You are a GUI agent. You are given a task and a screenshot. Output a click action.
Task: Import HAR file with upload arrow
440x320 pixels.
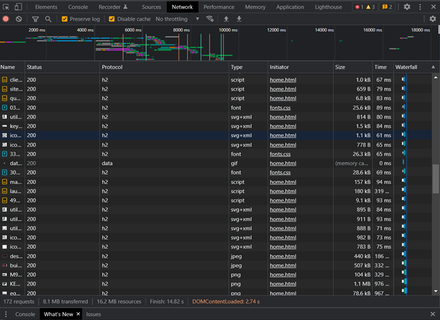[x=226, y=19]
